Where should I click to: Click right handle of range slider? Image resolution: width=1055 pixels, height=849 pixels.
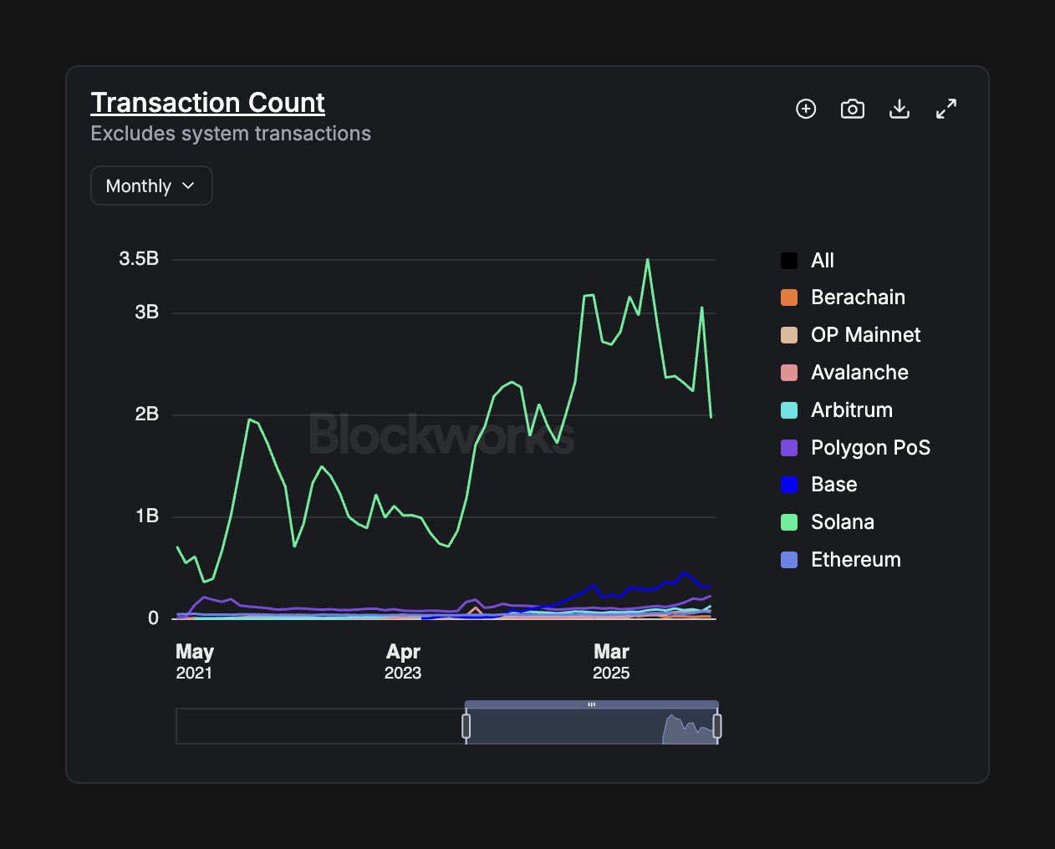point(717,726)
